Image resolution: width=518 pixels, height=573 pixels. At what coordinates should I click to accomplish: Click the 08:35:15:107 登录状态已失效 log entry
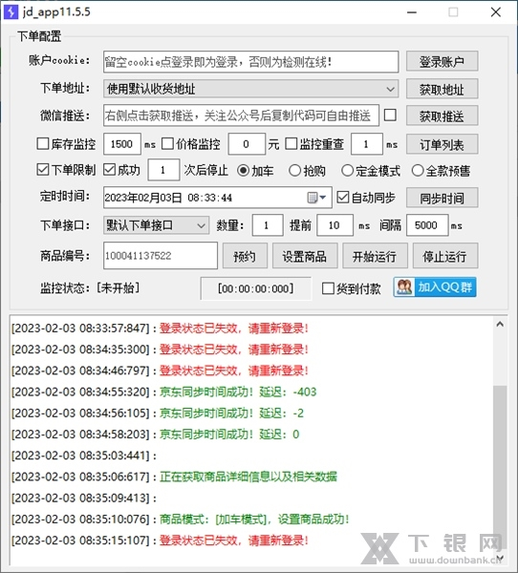160,541
